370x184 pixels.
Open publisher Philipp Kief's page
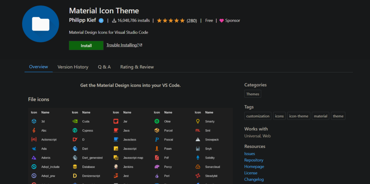82,20
